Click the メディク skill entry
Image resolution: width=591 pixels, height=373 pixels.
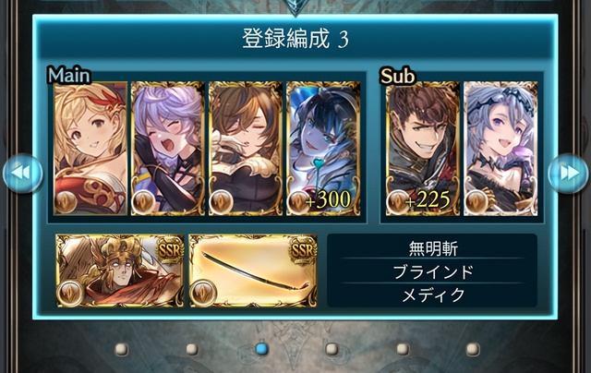coord(433,295)
